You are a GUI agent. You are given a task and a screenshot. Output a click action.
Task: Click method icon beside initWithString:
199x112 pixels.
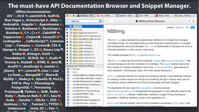(68, 88)
